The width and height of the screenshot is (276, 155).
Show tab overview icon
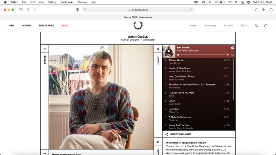[x=270, y=10]
